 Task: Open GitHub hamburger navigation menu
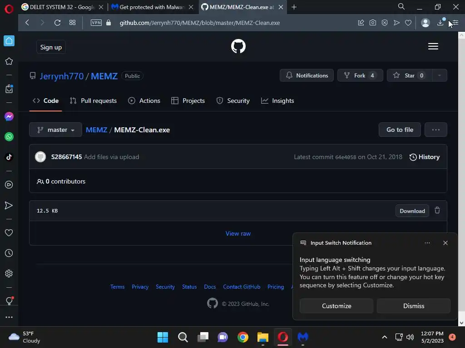(433, 46)
